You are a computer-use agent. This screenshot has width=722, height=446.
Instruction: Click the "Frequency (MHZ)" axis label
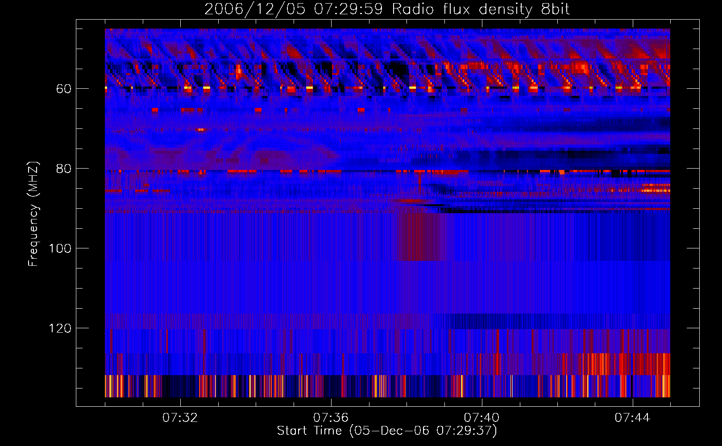(x=33, y=214)
